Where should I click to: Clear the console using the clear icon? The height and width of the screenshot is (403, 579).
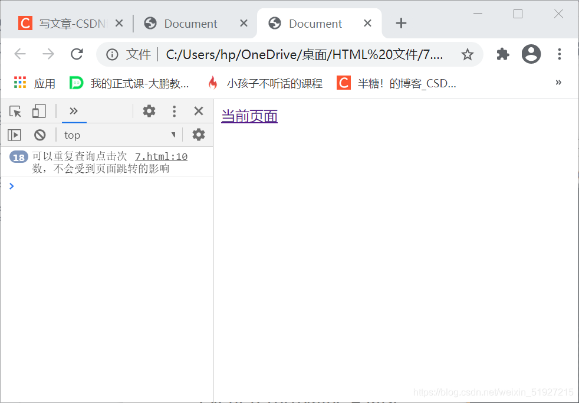[39, 135]
